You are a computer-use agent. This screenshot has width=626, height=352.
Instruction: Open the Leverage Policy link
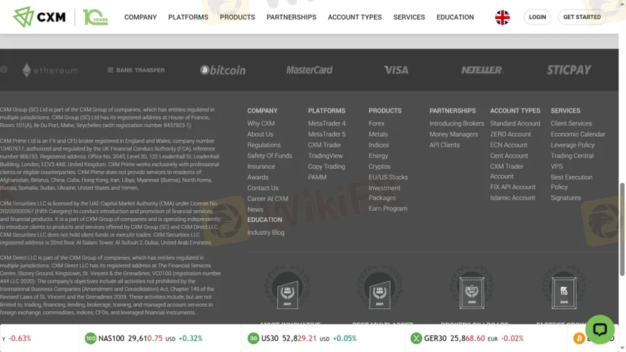coord(573,145)
